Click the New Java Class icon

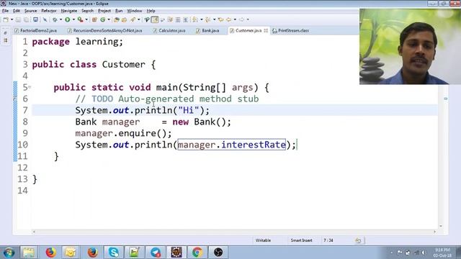coord(102,19)
